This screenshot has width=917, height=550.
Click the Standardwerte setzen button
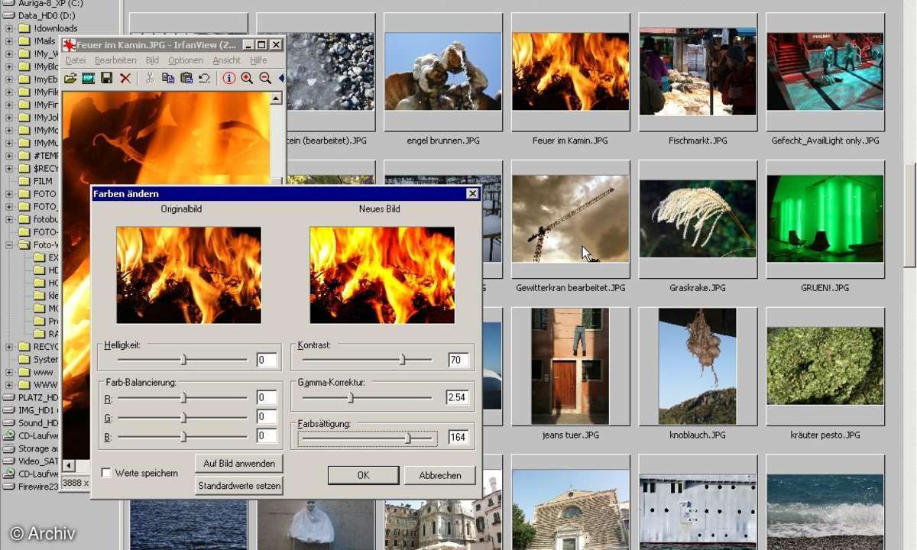tap(239, 485)
